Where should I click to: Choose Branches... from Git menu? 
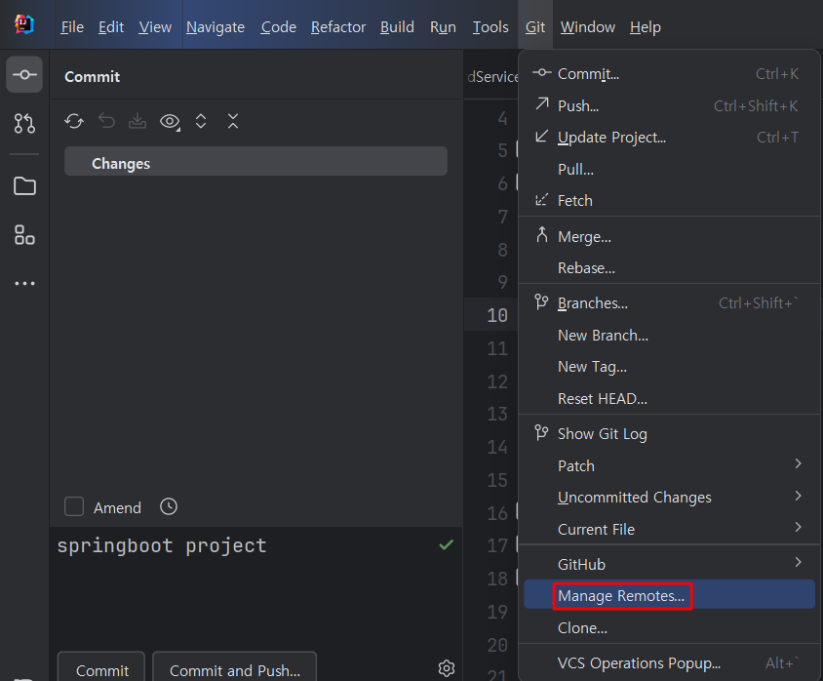tap(669, 303)
